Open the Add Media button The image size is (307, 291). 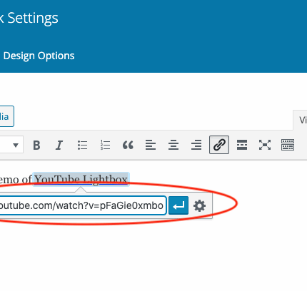(x=6, y=116)
